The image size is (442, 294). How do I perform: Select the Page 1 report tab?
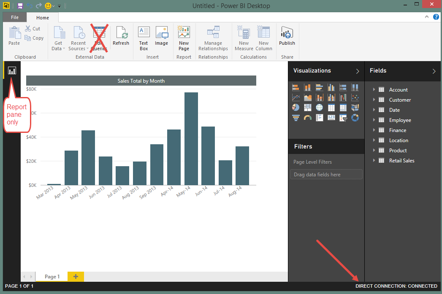(x=52, y=277)
